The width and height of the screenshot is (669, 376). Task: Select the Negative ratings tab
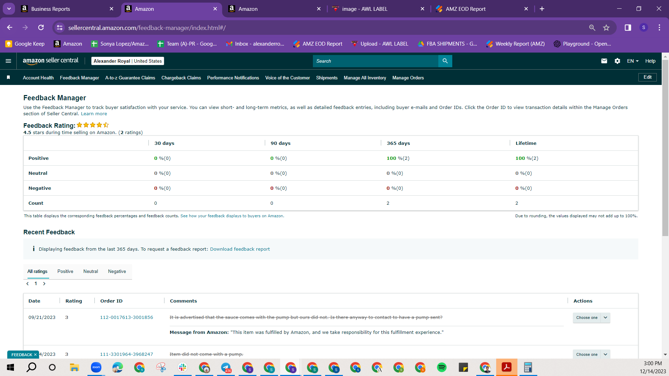(117, 271)
